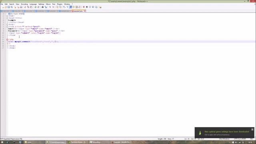Switch to Camtasia Studio taskbar window
The image size is (256, 144).
click(x=77, y=142)
